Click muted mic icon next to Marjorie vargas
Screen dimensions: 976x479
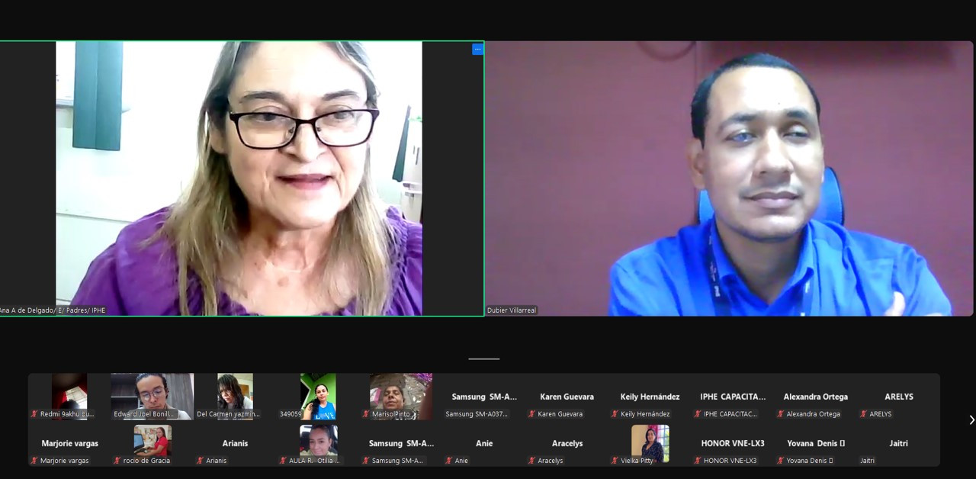tap(34, 461)
